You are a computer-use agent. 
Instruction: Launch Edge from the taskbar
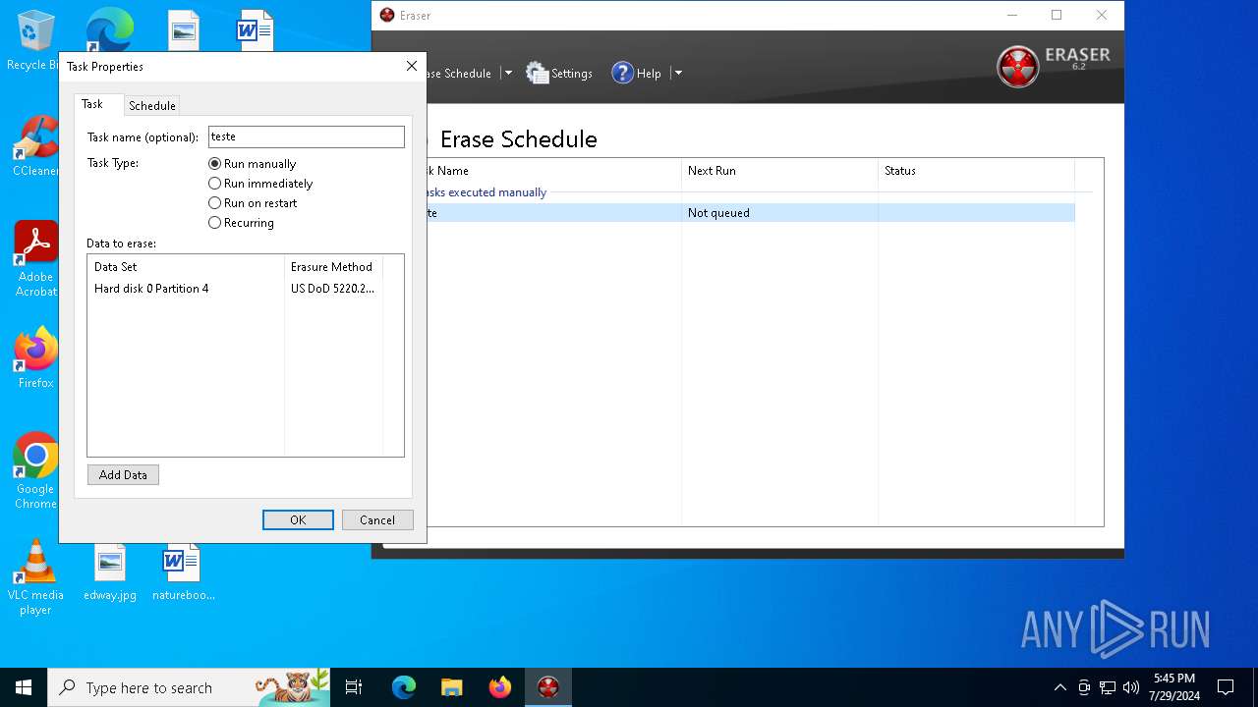[x=404, y=687]
